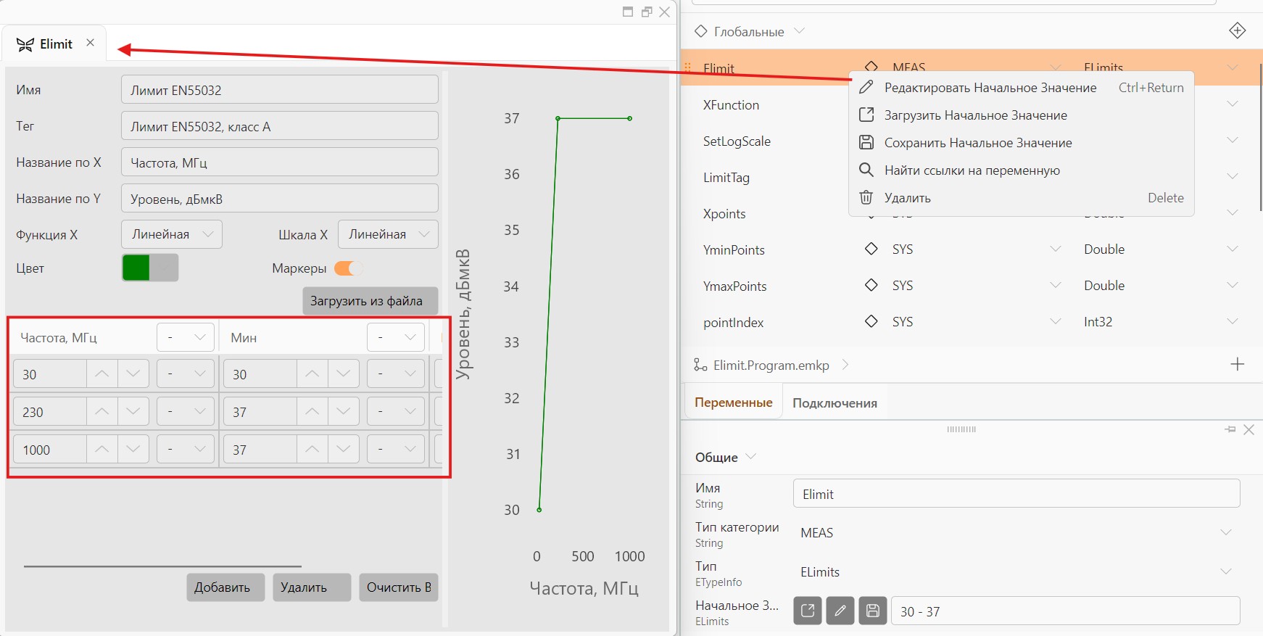Click the Название по Y input field
Screen dimensions: 1263x636
pyautogui.click(x=280, y=199)
